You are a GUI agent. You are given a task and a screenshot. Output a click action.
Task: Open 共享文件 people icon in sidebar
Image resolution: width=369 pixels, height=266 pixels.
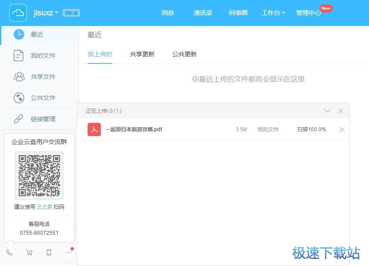coord(19,77)
